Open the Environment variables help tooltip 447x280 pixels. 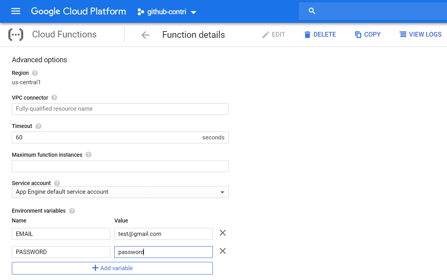pyautogui.click(x=72, y=211)
